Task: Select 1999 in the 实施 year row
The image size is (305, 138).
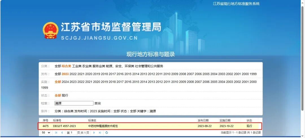Action: coord(45,88)
